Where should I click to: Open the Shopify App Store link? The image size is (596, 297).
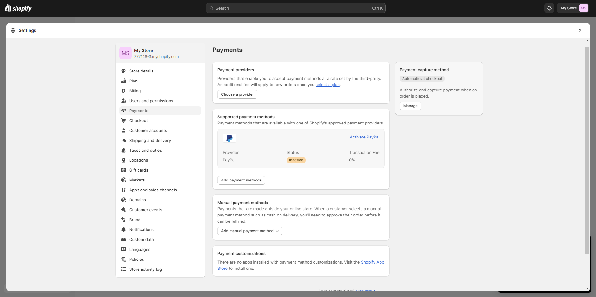[x=372, y=262]
